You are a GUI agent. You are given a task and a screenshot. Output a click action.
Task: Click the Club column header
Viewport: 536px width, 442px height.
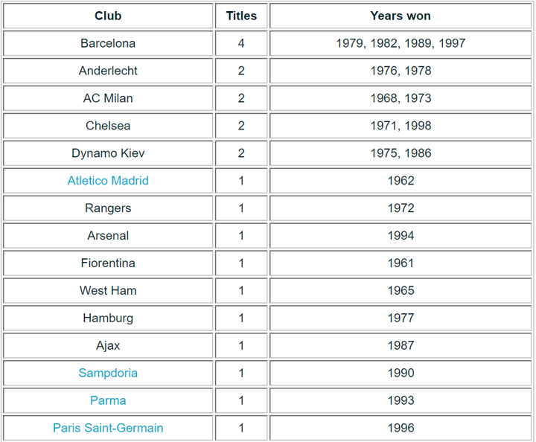point(108,16)
